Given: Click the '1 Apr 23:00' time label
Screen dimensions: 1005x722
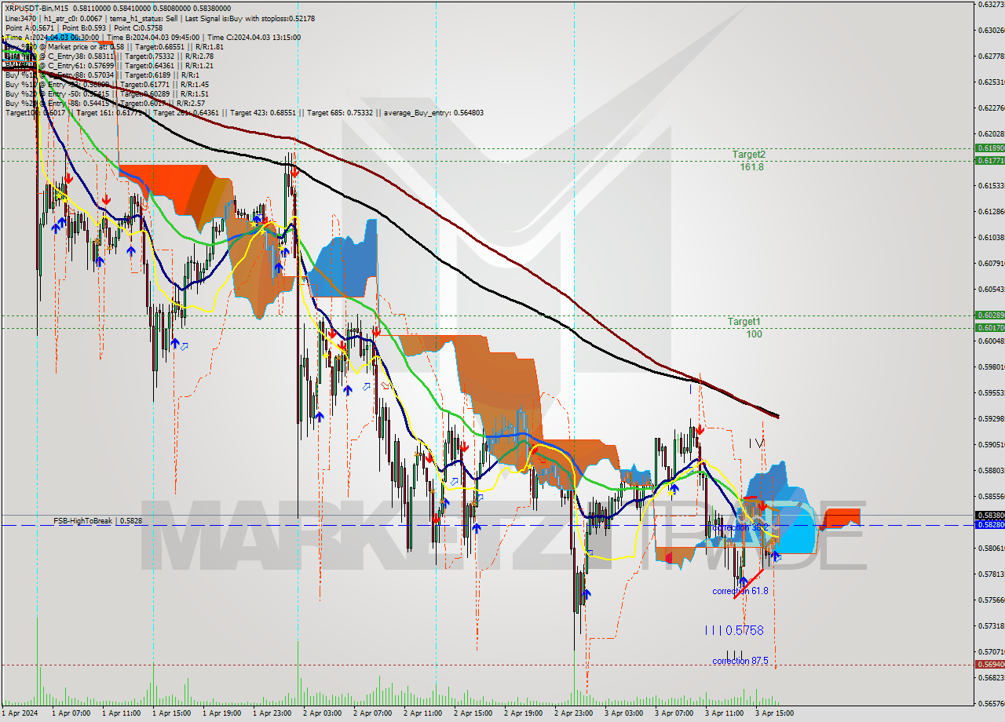Looking at the screenshot, I should (x=272, y=713).
